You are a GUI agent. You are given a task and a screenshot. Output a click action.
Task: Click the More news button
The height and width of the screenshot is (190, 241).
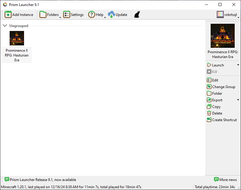click(225, 180)
